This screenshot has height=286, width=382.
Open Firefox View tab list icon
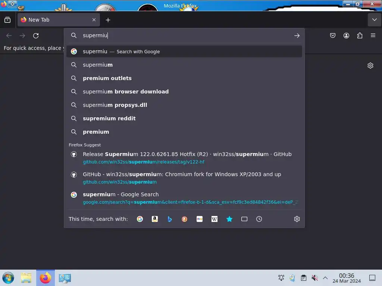click(x=7, y=20)
